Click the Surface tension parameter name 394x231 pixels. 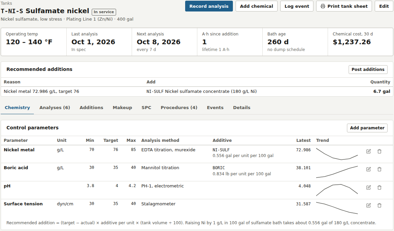23,204
